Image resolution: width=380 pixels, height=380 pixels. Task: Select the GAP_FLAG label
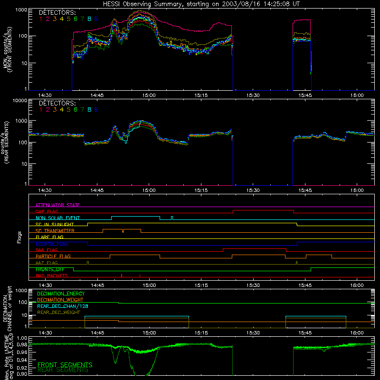point(47,211)
